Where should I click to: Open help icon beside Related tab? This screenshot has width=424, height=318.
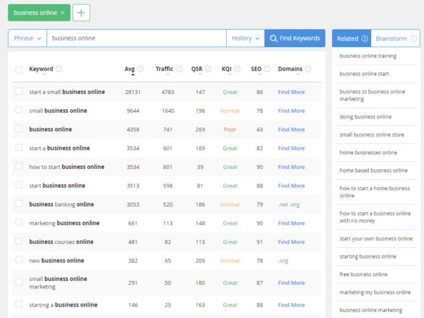click(364, 38)
